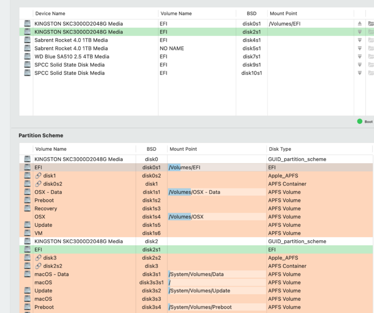Mount the highlighted EFI partition disk2s1
The image size is (374, 313).
pyautogui.click(x=360, y=32)
